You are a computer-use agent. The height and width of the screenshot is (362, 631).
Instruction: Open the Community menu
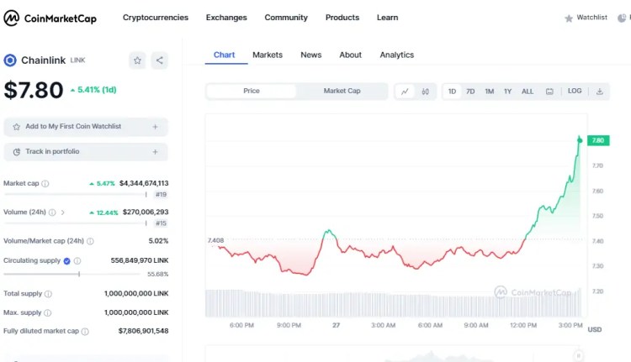(x=286, y=18)
